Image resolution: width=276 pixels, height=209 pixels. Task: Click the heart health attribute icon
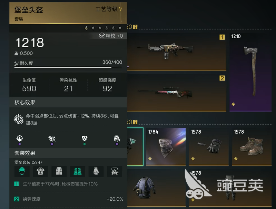(x=85, y=138)
